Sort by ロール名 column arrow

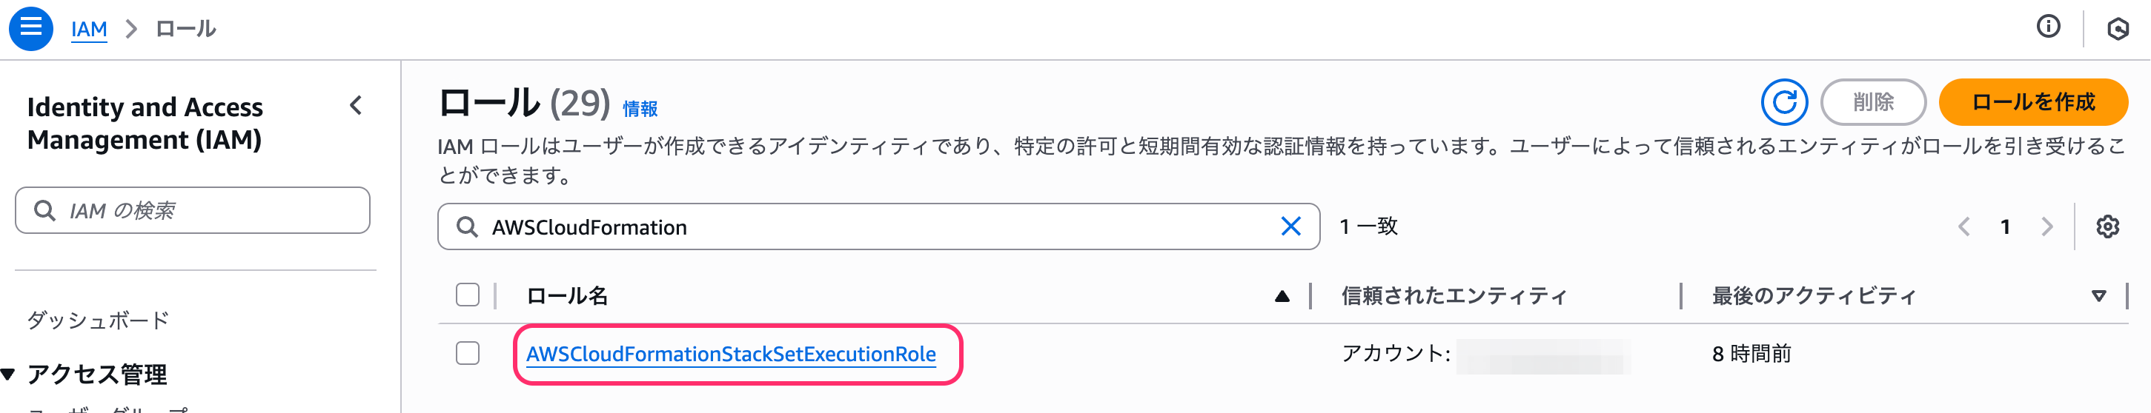coord(1282,296)
